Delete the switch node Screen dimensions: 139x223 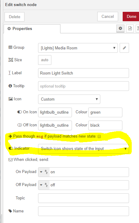[15, 17]
